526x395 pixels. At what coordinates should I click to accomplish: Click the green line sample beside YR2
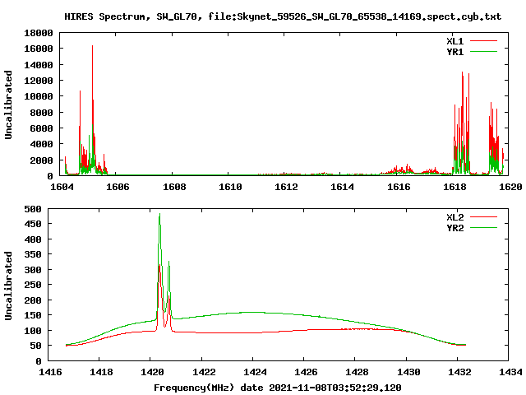[483, 228]
